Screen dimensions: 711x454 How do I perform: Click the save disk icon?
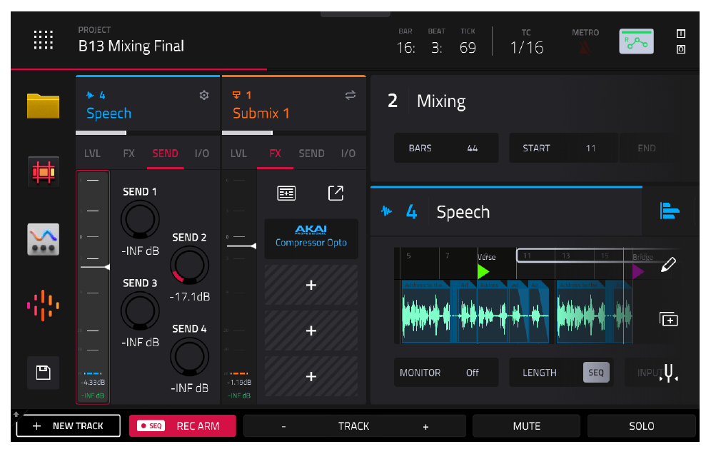[43, 373]
